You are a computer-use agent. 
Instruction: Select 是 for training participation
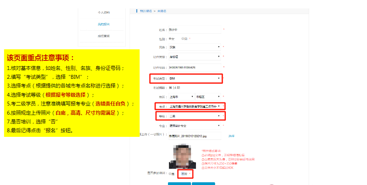pos(170,174)
